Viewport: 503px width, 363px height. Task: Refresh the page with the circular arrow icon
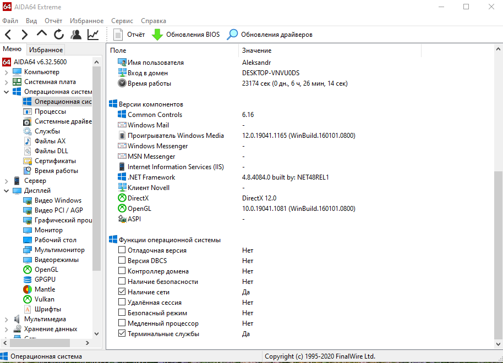pyautogui.click(x=59, y=34)
